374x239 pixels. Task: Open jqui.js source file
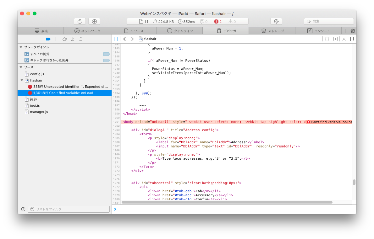pos(65,105)
